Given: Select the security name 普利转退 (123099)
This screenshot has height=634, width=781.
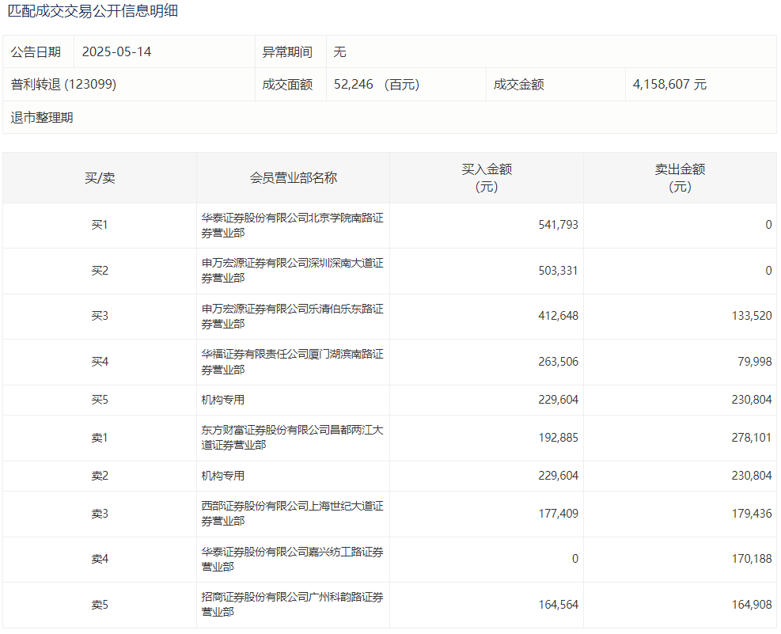Looking at the screenshot, I should pos(63,85).
